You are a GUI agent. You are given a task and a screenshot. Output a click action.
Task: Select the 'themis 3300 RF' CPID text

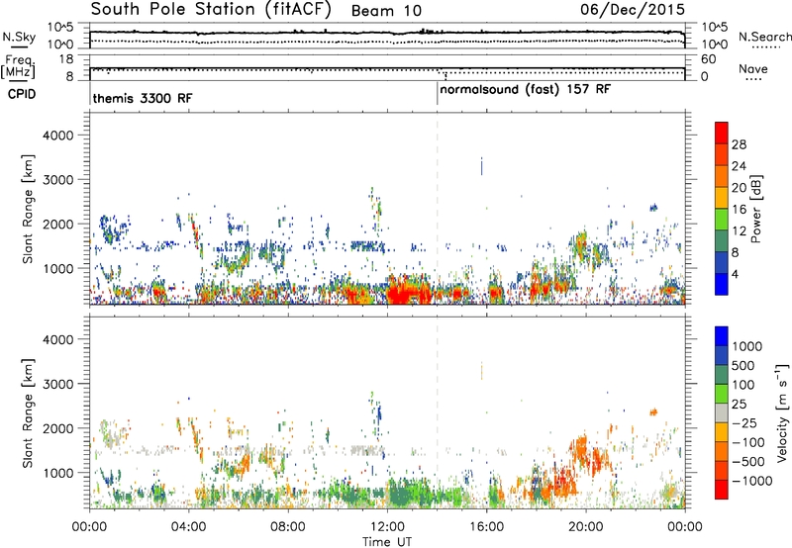coord(143,98)
